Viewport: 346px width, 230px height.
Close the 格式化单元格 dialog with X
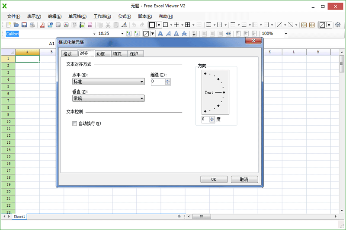253,41
